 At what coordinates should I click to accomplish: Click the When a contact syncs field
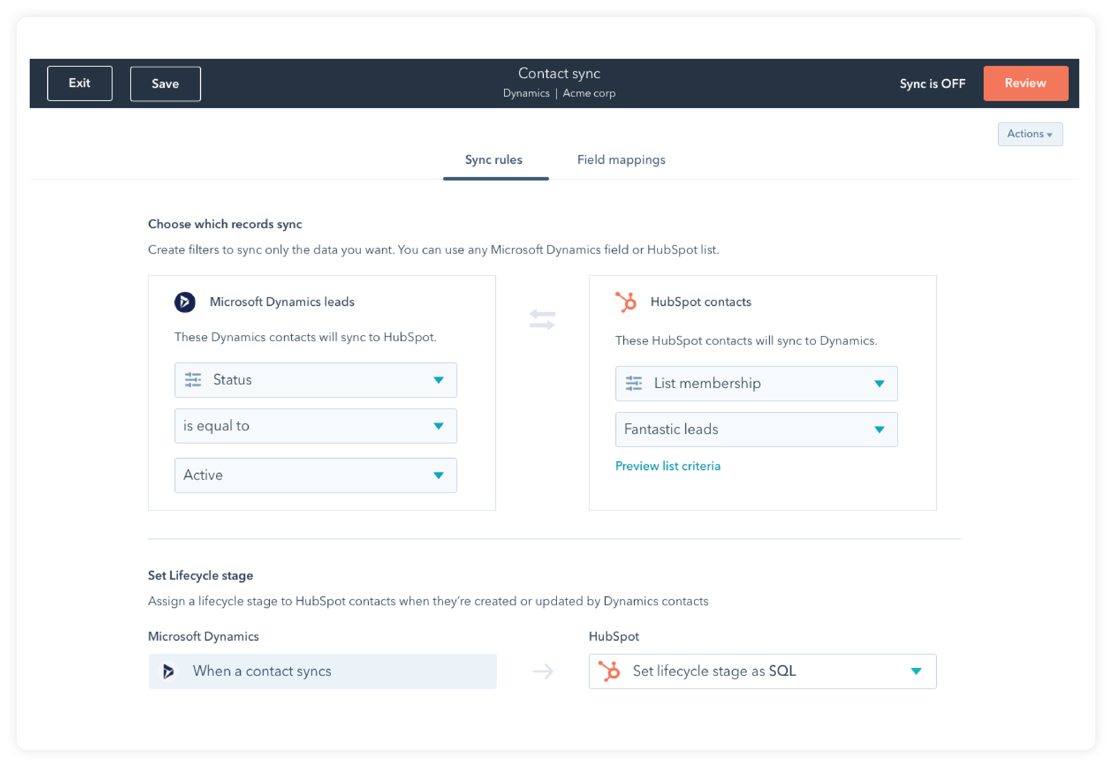coord(322,671)
